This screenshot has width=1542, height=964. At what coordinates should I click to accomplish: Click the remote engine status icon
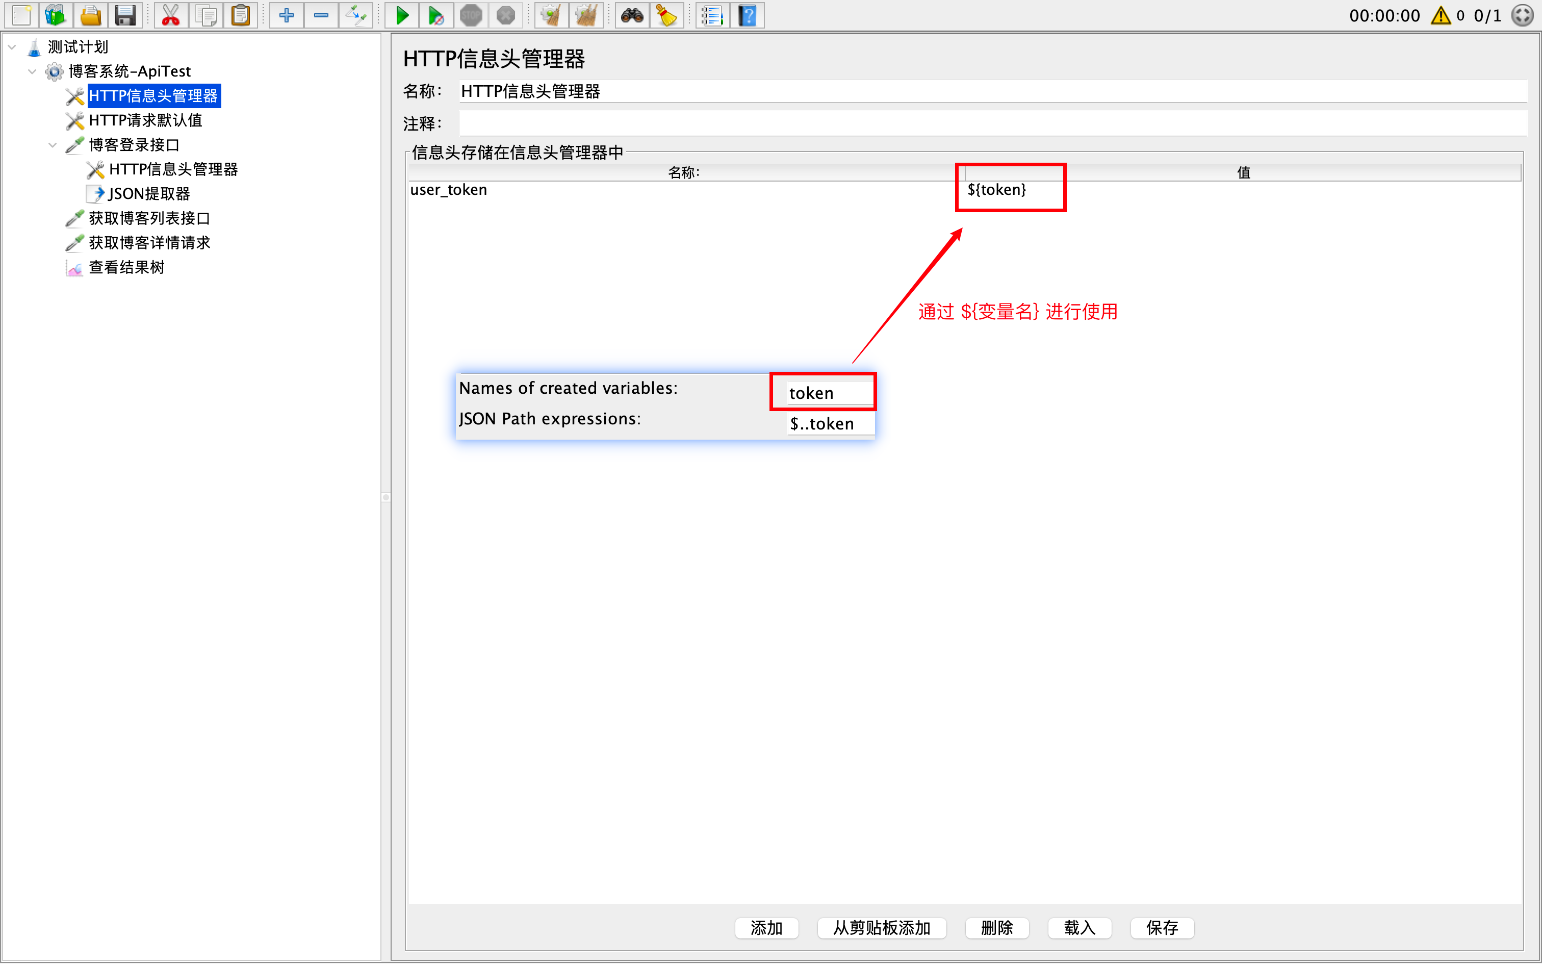(x=1523, y=15)
